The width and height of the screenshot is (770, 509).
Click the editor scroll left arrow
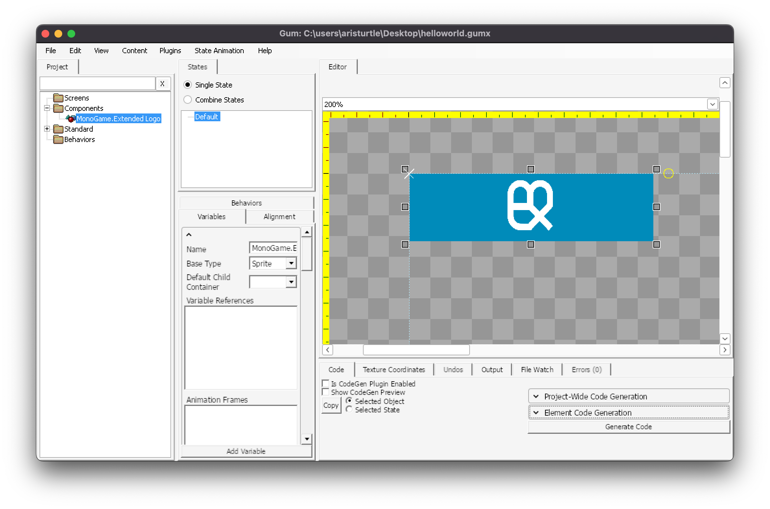click(x=328, y=349)
